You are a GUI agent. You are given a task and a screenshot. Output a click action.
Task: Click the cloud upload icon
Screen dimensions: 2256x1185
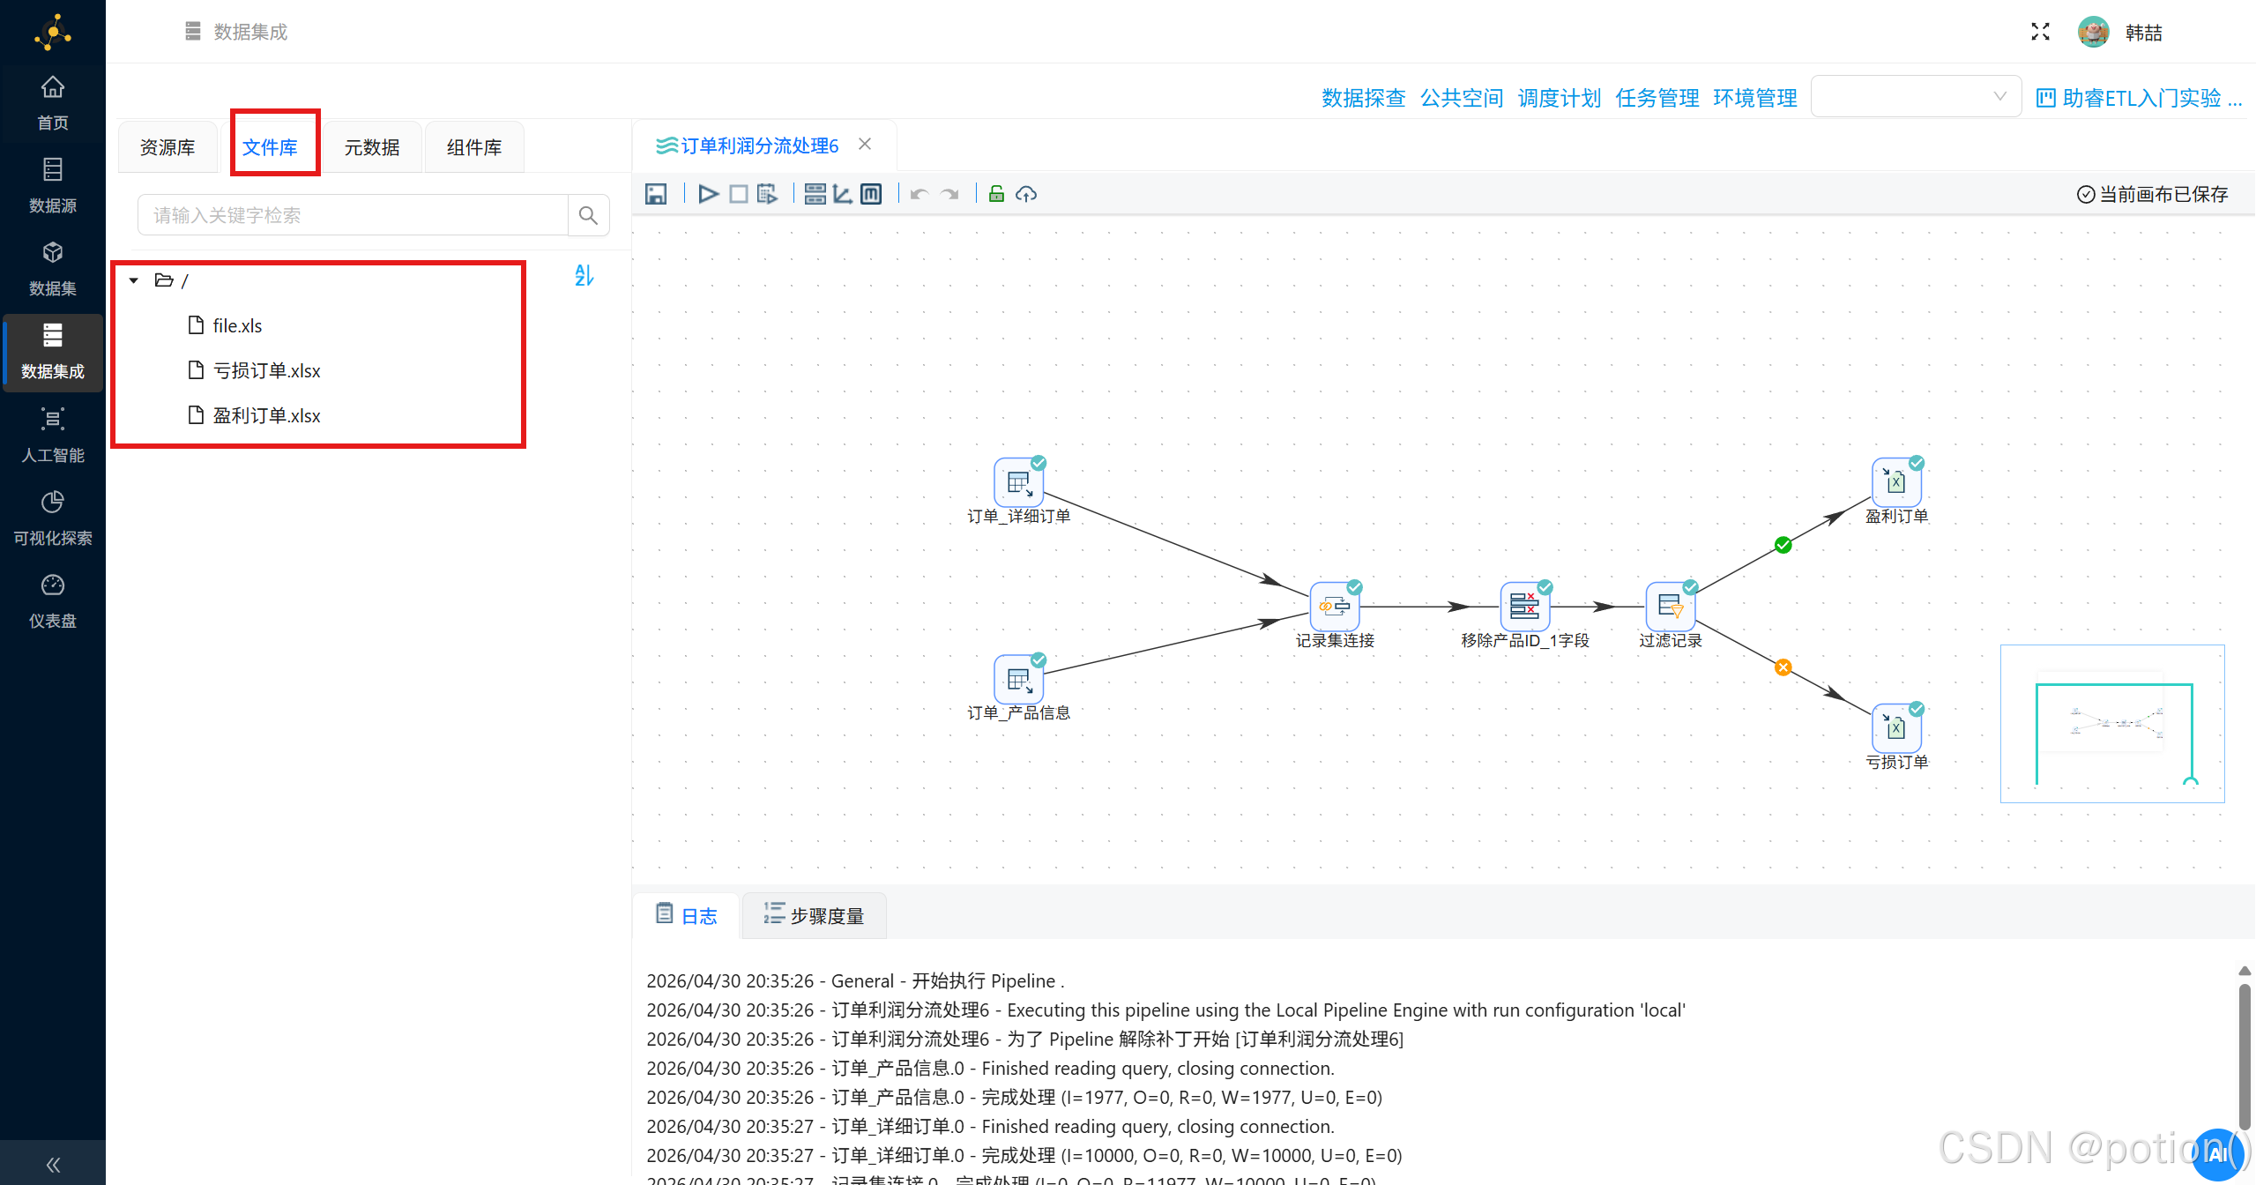pos(1026,194)
